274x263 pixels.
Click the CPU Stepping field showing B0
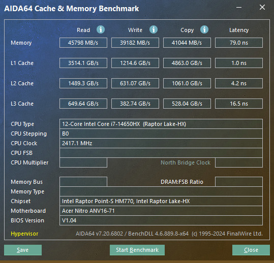point(161,134)
